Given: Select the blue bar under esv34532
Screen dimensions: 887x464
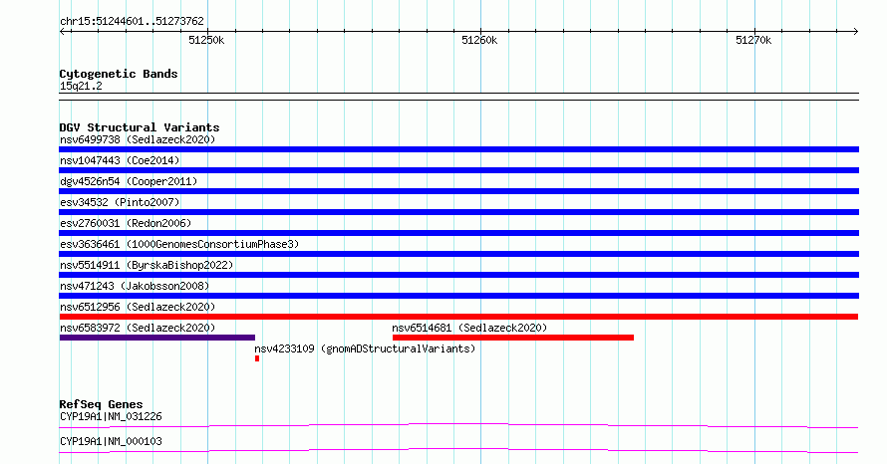Looking at the screenshot, I should point(458,212).
